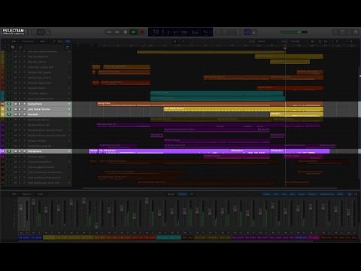Screen dimensions: 361x271
Task: Open the List Editors icon at top right
Action: (x=335, y=32)
